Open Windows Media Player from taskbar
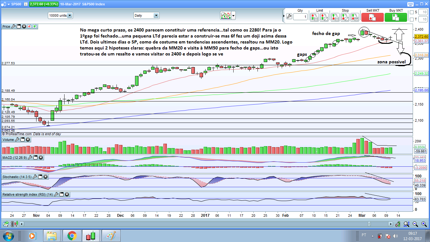Viewport: 430px width, 242px height. tap(32, 236)
